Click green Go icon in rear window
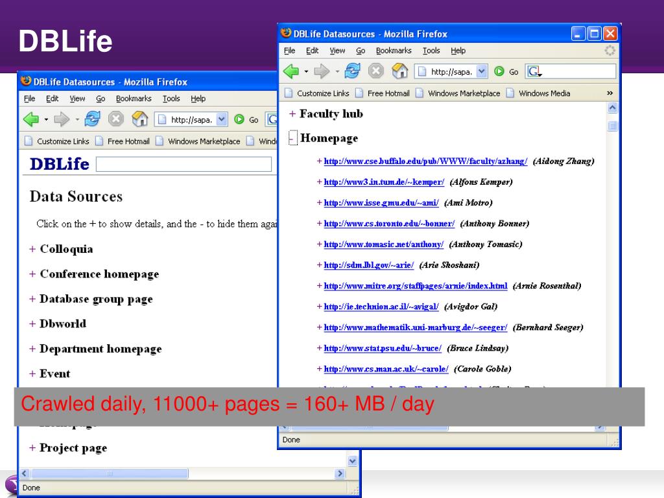The height and width of the screenshot is (498, 664). tap(239, 120)
